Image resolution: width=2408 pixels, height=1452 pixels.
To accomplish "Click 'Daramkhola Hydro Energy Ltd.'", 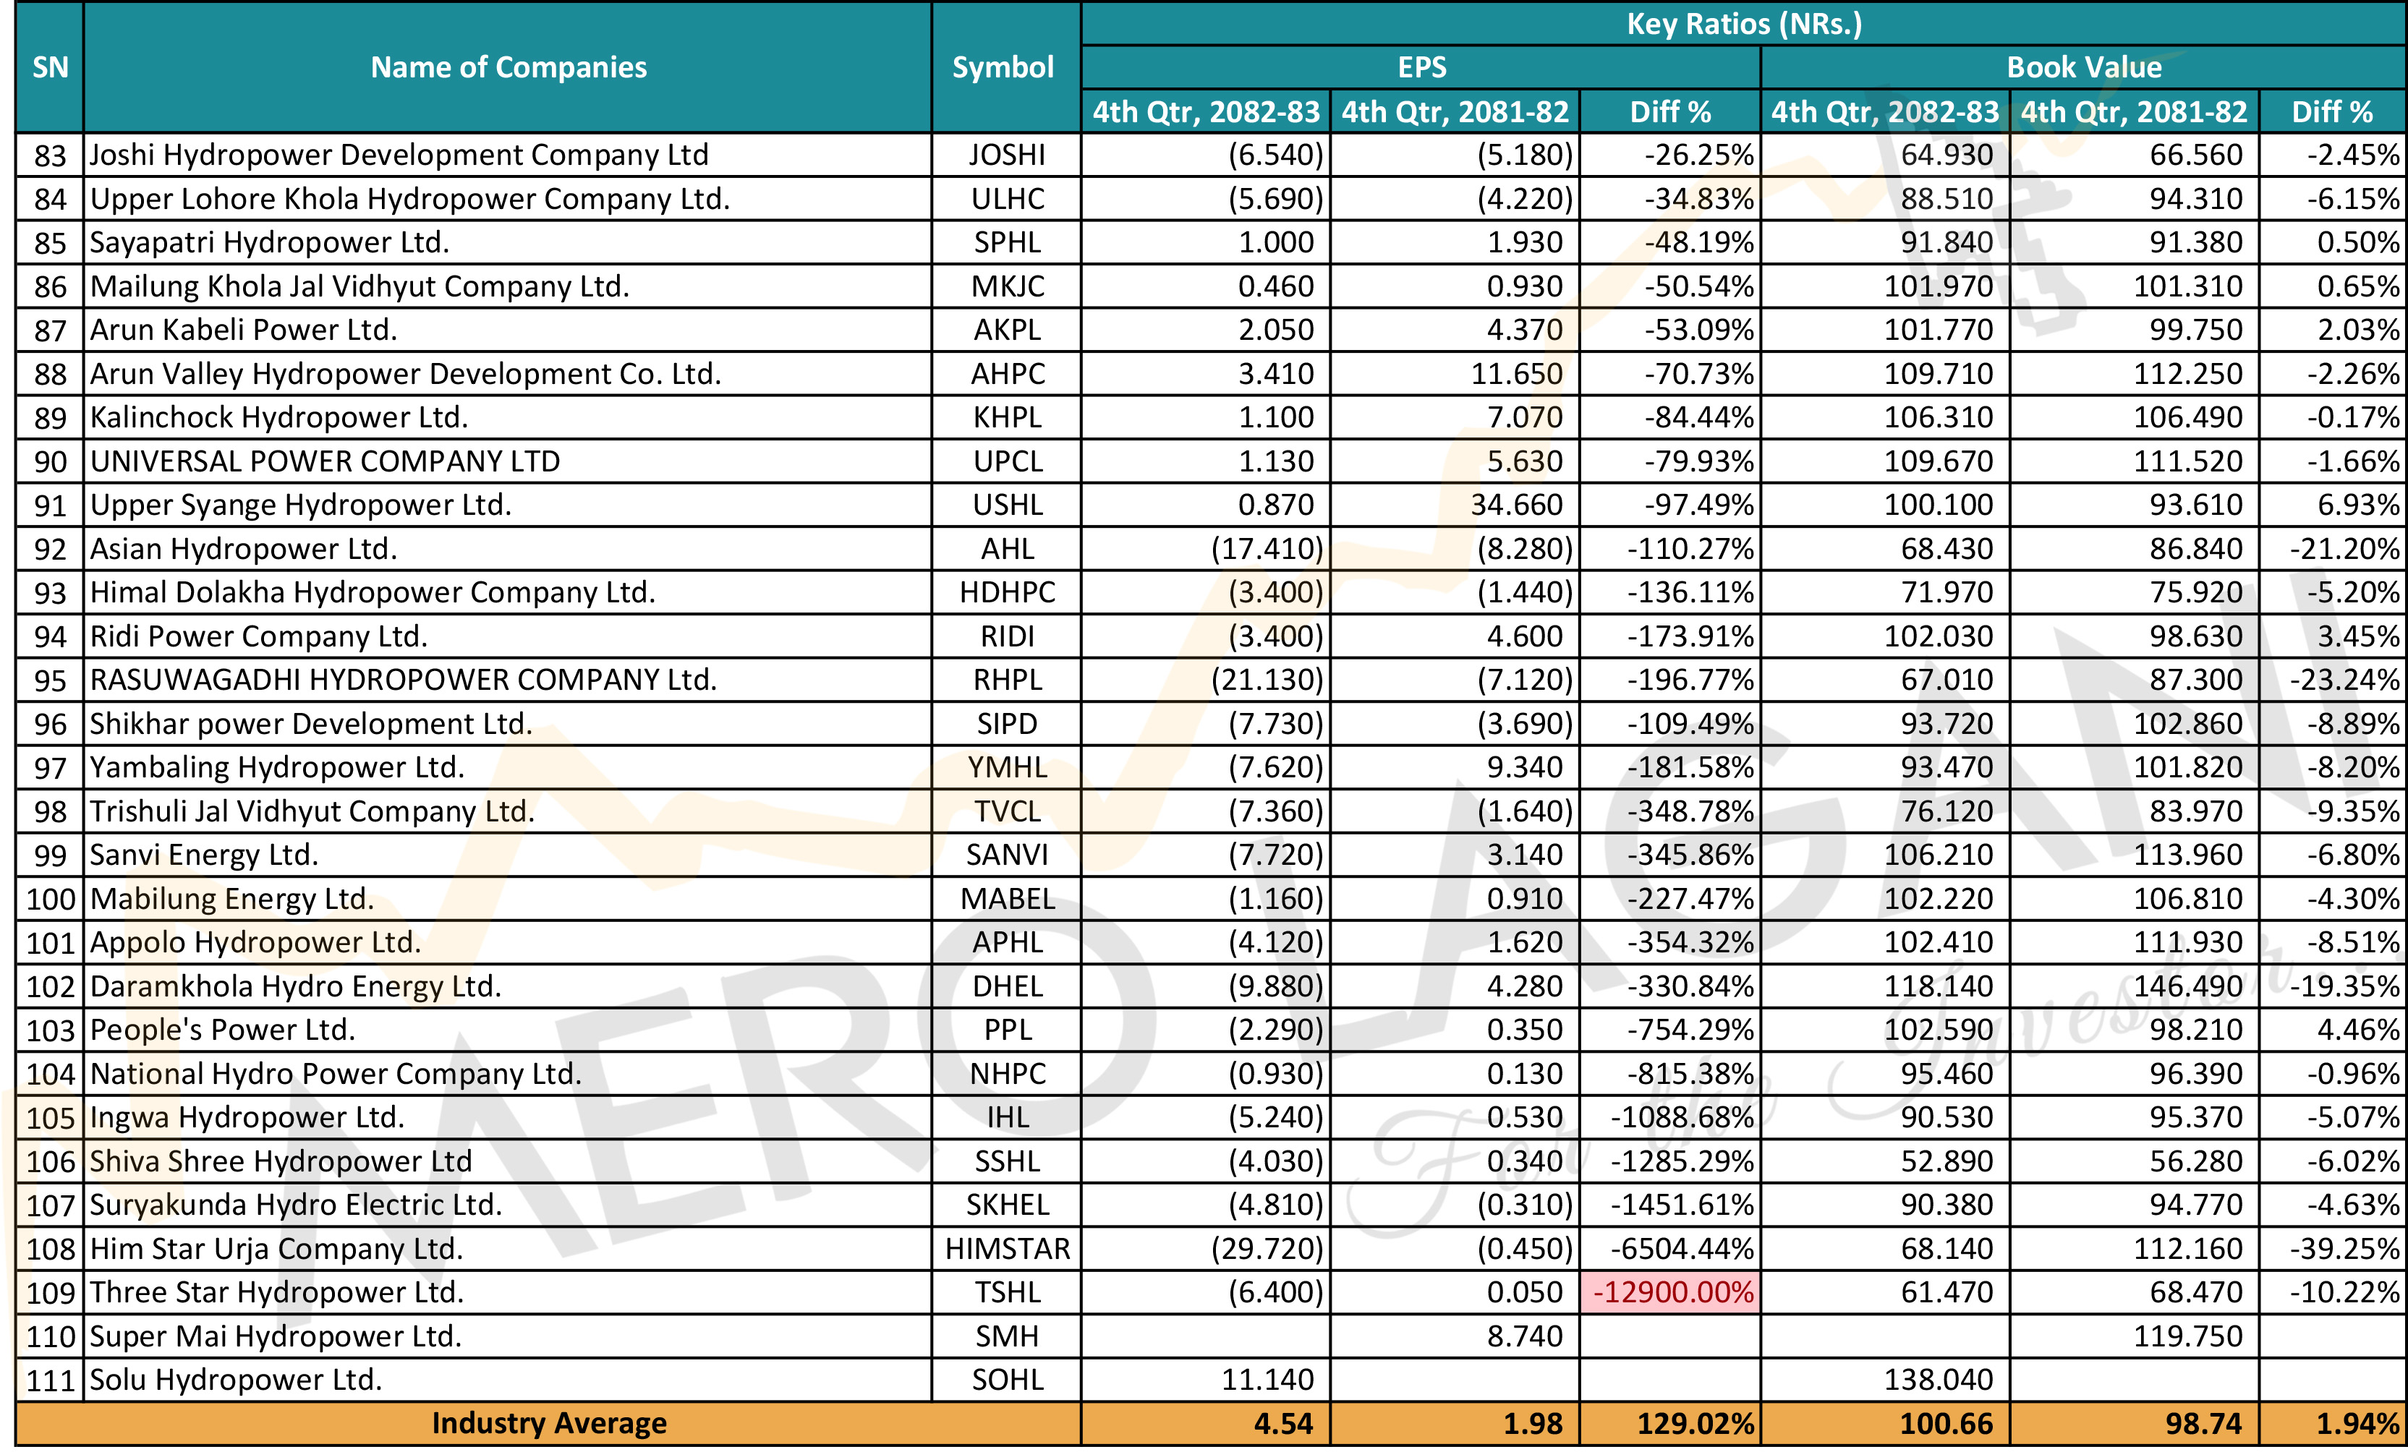I will coord(295,986).
